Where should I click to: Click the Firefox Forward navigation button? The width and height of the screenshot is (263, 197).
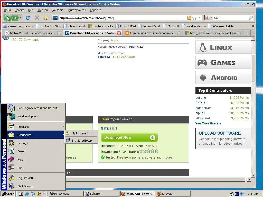15,18
